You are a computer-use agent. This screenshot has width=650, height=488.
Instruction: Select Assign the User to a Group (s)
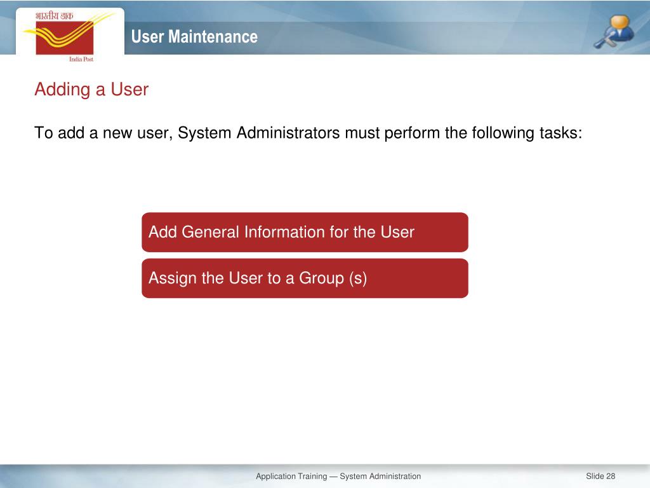pyautogui.click(x=305, y=278)
